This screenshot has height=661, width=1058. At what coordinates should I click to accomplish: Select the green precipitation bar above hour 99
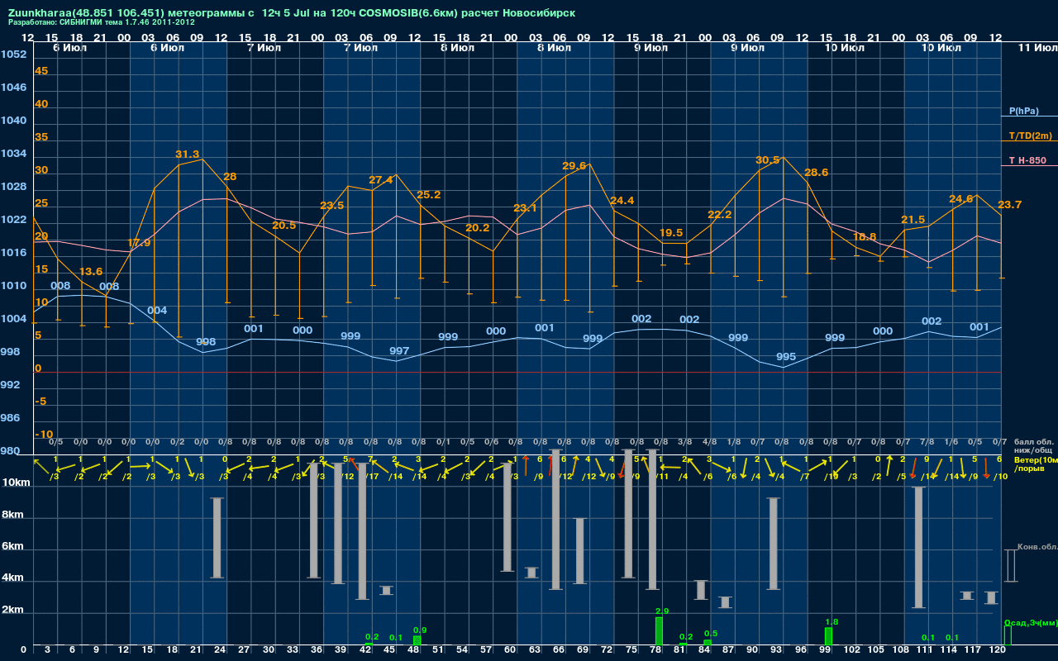(828, 636)
